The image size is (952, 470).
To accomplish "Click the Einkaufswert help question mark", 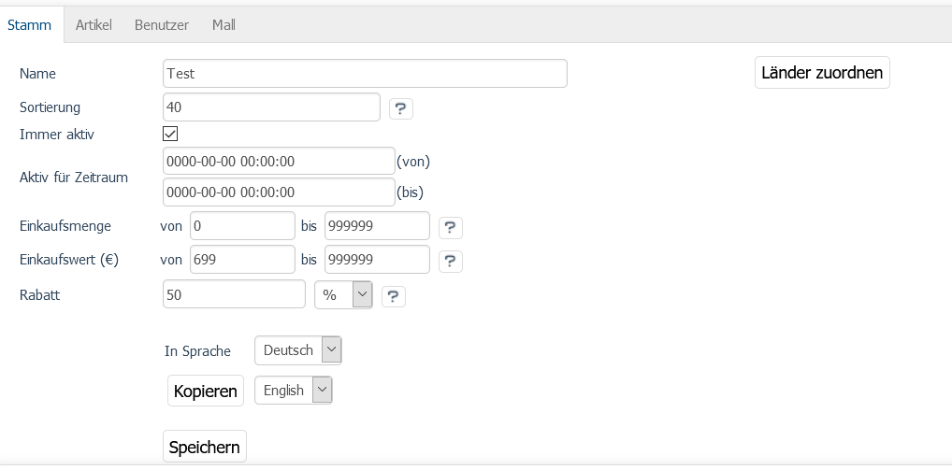I will [450, 261].
